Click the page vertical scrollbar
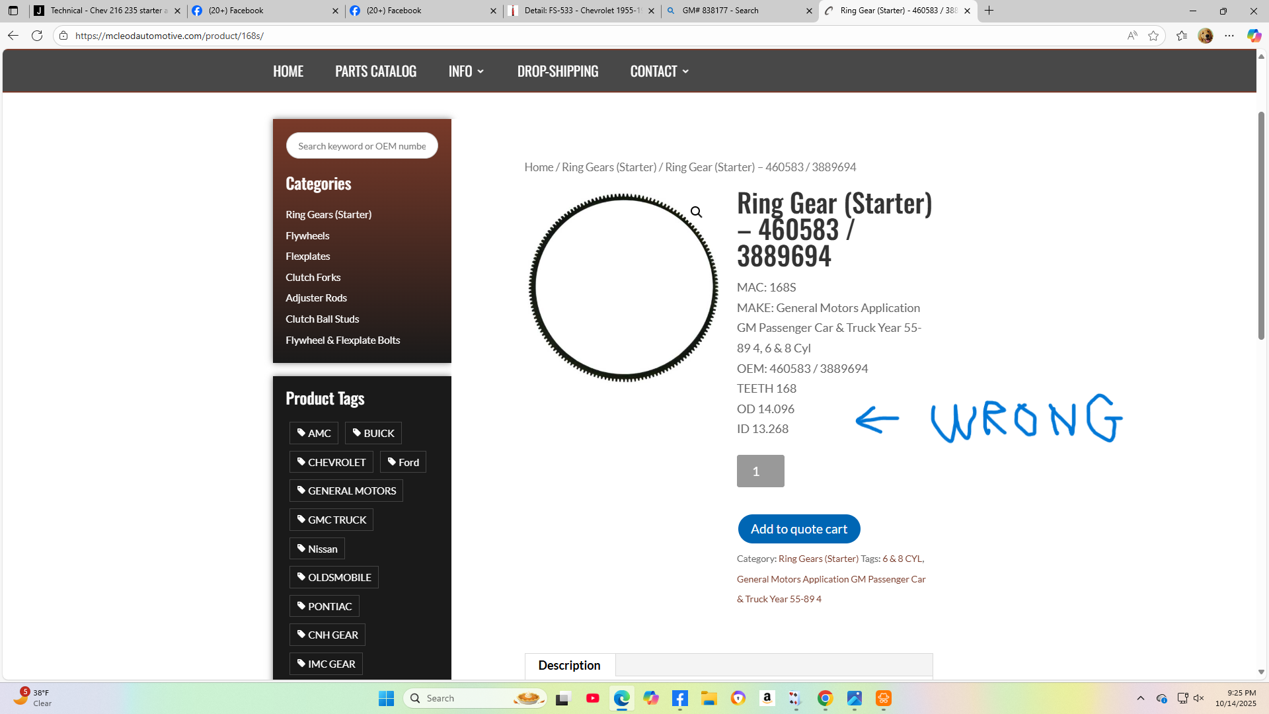Screen dimensions: 1269x714 point(1261,225)
